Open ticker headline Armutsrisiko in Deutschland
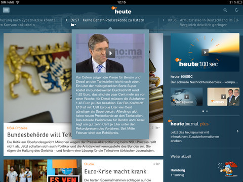Image resolution: width=243 pixels, height=182 pixels. (209, 22)
